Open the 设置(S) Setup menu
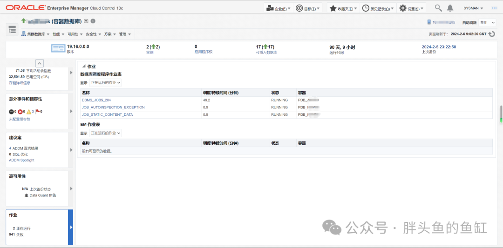The height and width of the screenshot is (248, 503). click(x=411, y=8)
